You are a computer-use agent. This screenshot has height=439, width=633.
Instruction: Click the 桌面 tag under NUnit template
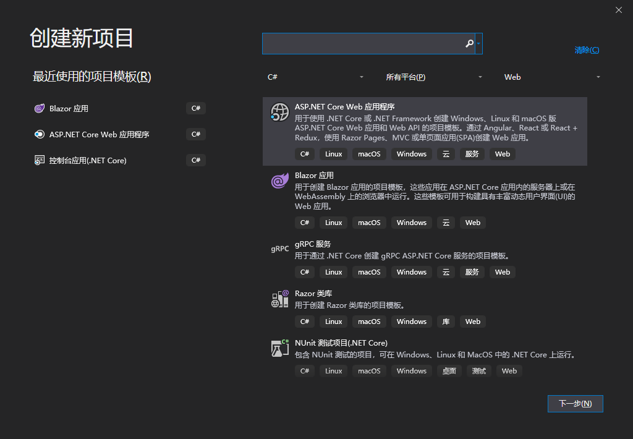449,371
